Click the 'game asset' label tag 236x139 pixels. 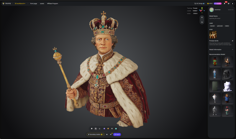click(220, 26)
